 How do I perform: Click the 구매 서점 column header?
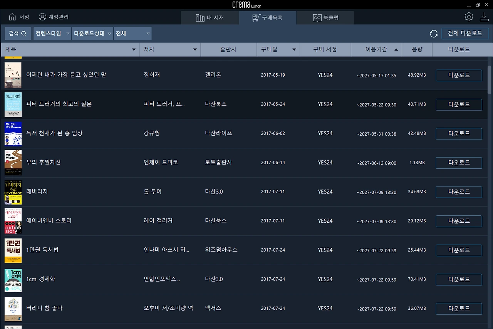[x=325, y=49]
